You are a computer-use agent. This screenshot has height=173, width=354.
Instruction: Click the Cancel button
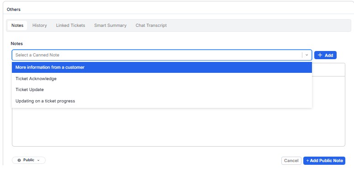(291, 161)
